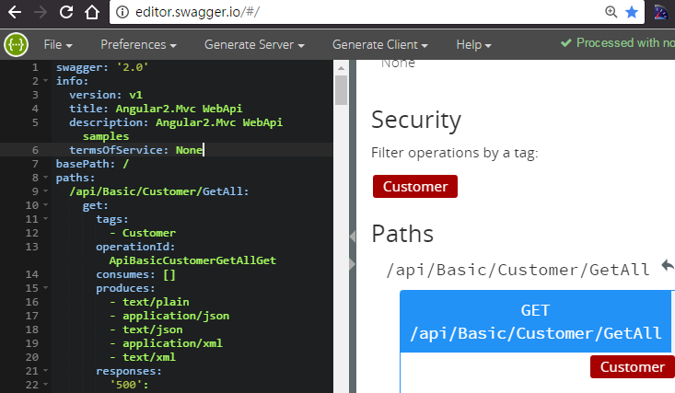The width and height of the screenshot is (675, 393).
Task: Click the editor vertical scrollbar thumb
Action: click(341, 90)
